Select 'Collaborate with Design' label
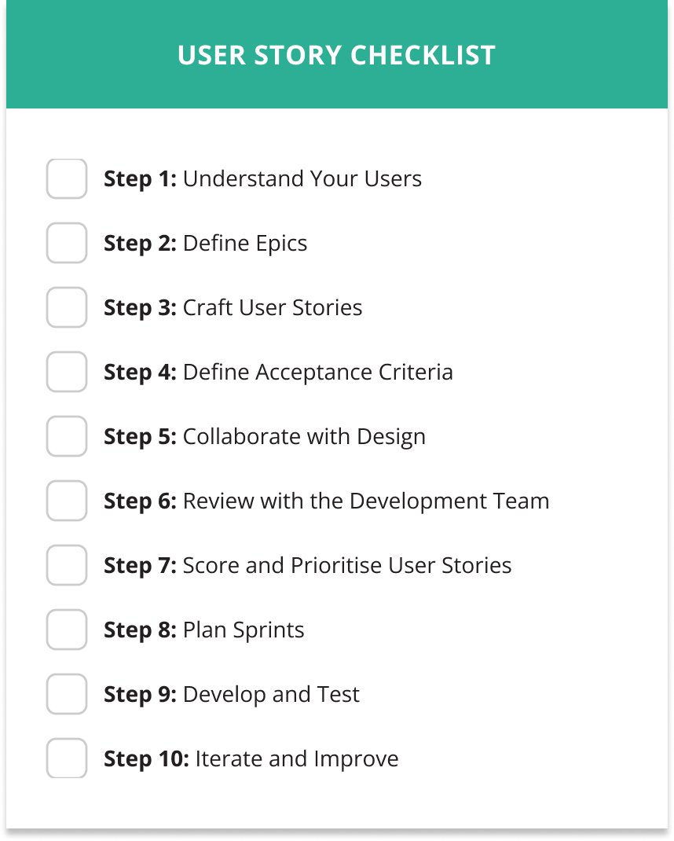This screenshot has height=841, width=674. tap(304, 437)
